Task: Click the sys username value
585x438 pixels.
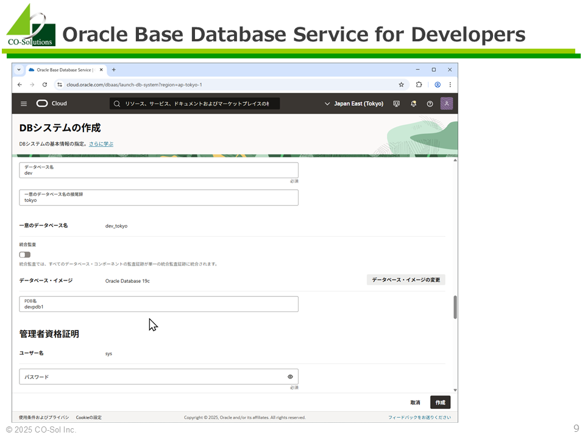Action: click(x=108, y=354)
